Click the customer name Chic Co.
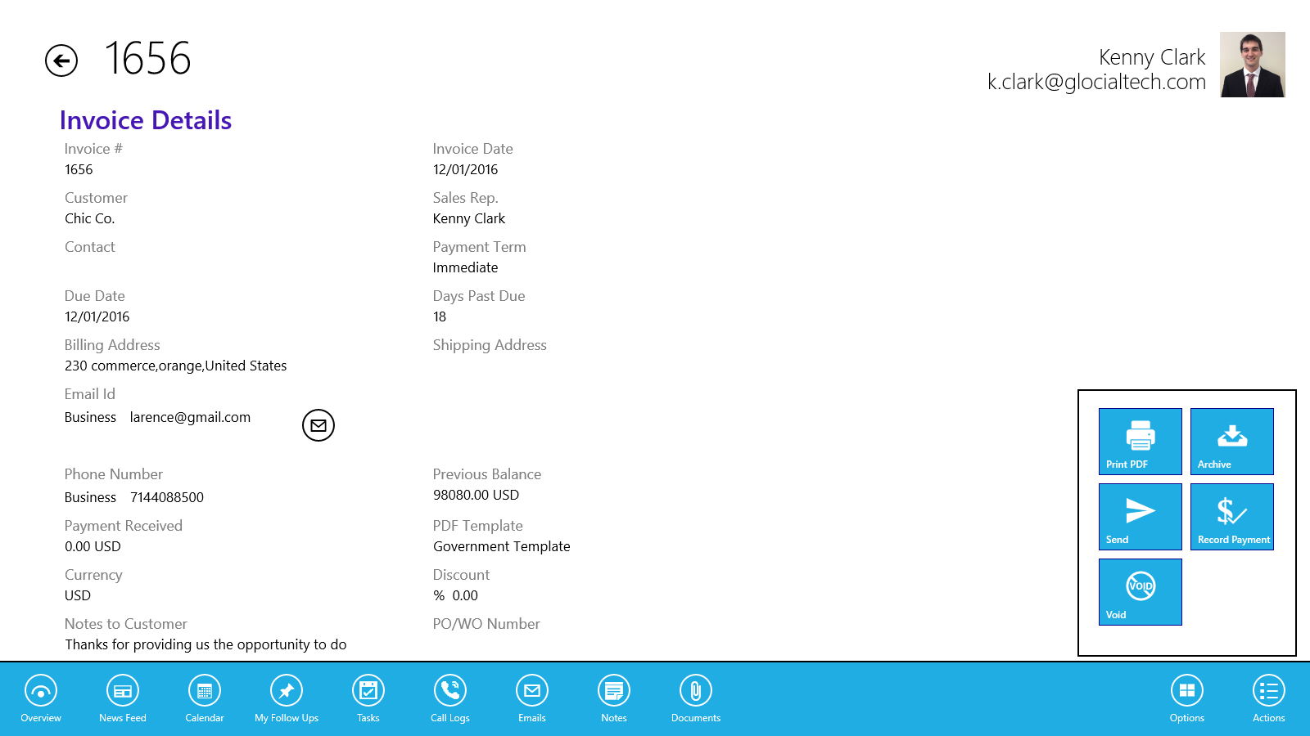1310x736 pixels. point(90,218)
